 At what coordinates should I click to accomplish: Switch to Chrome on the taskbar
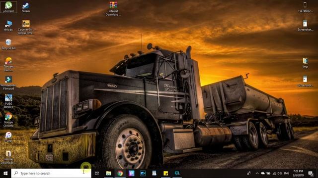[x=120, y=174]
